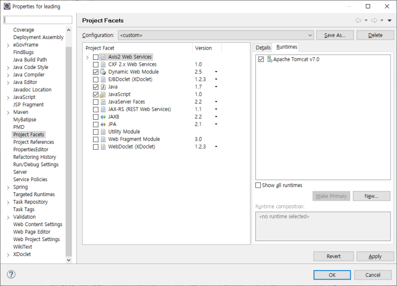Click the Axis2 Web Services facet icon
The image size is (397, 286).
(103, 57)
